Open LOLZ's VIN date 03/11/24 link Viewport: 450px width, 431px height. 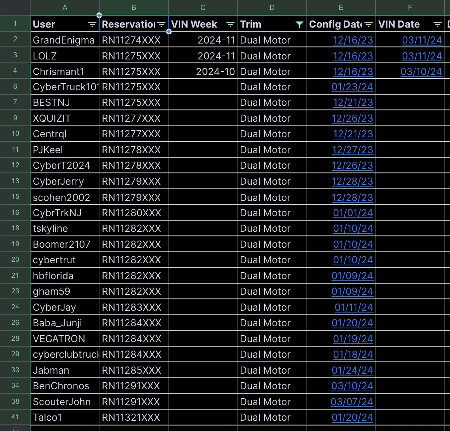click(422, 56)
